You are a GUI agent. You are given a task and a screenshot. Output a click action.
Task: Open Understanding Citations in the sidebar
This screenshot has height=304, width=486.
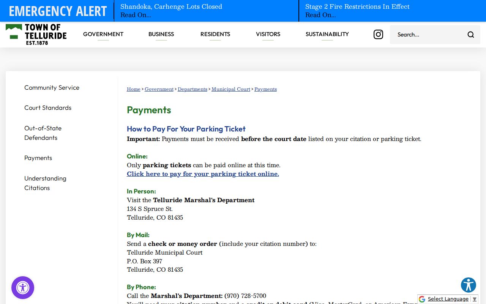point(45,183)
